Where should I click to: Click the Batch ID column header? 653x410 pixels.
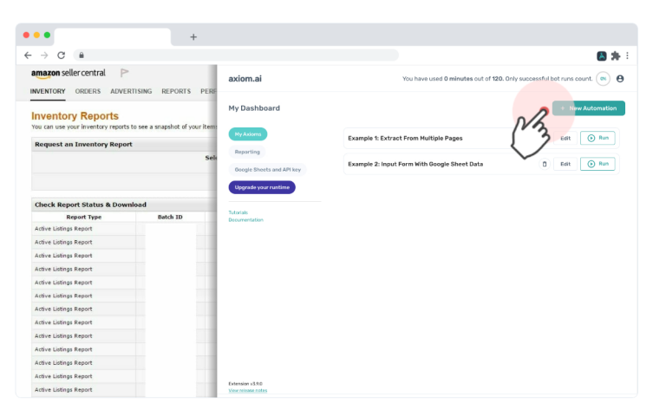coord(170,217)
